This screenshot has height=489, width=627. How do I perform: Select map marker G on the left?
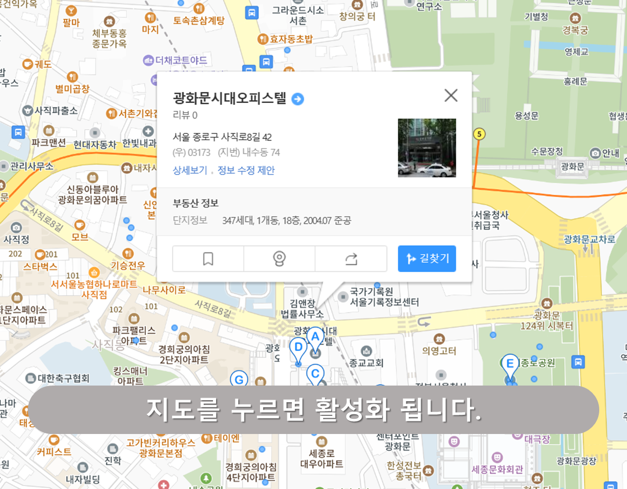click(x=239, y=378)
